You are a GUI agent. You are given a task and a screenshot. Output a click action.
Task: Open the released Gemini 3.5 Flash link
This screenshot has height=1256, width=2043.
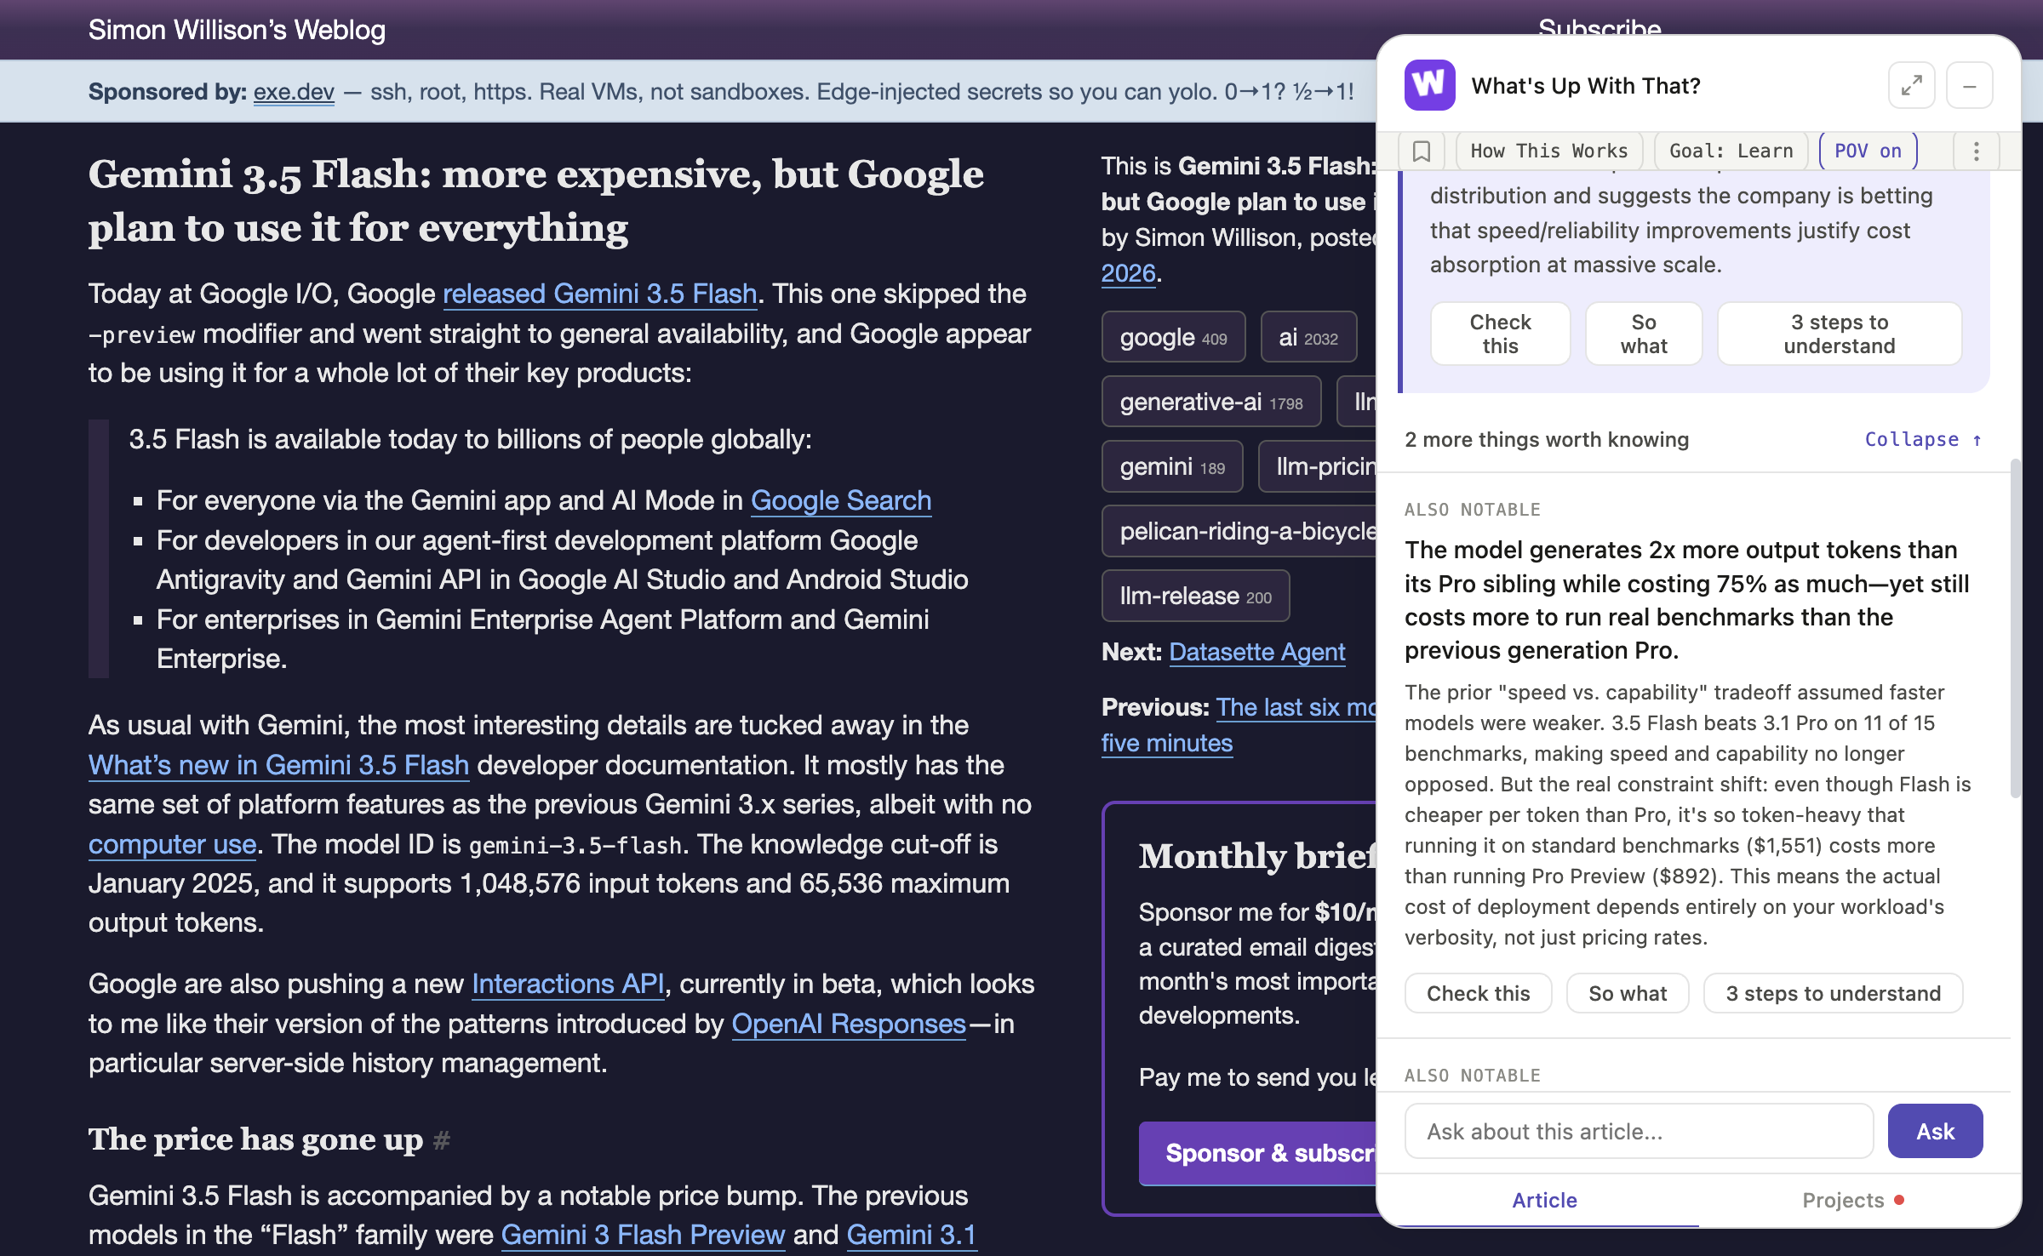[x=599, y=294]
